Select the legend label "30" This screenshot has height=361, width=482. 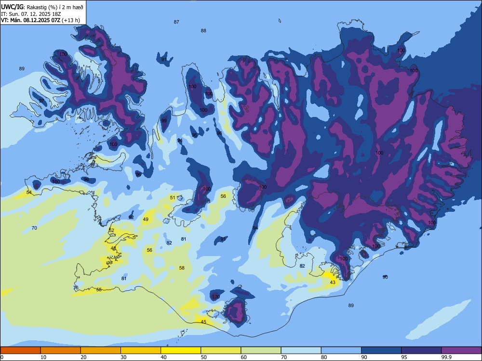[x=123, y=357]
